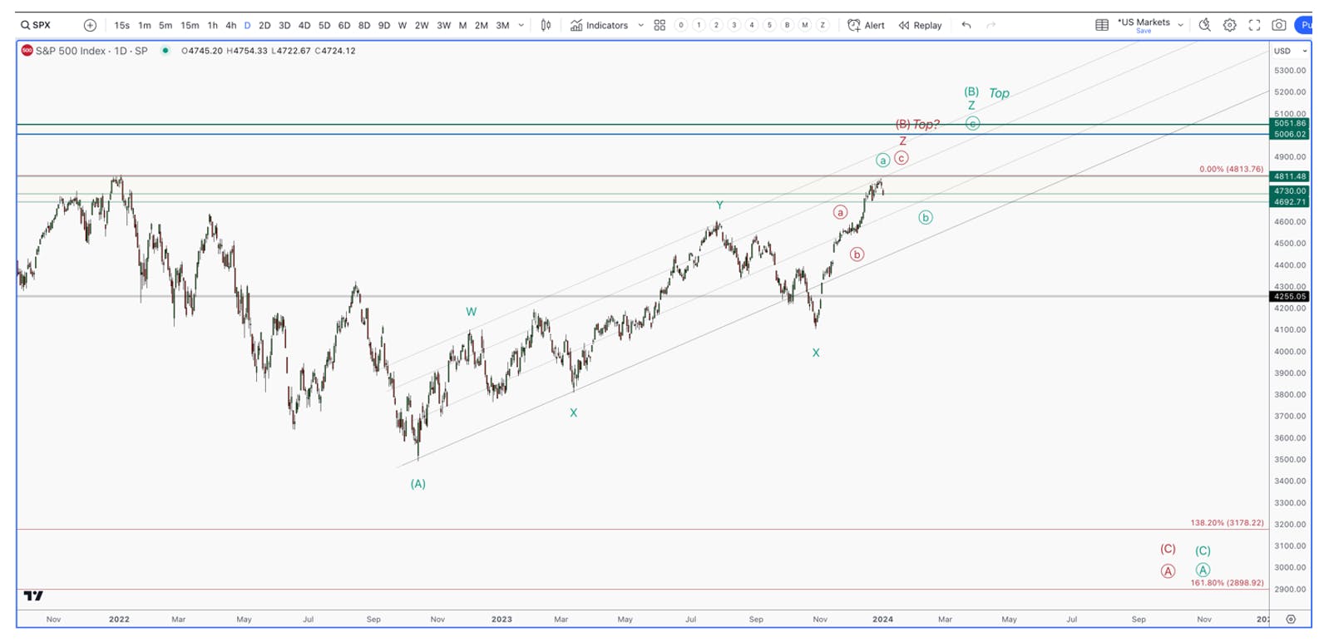Open the layout grid templates icon
Screen dimensions: 1324x642
[x=660, y=26]
